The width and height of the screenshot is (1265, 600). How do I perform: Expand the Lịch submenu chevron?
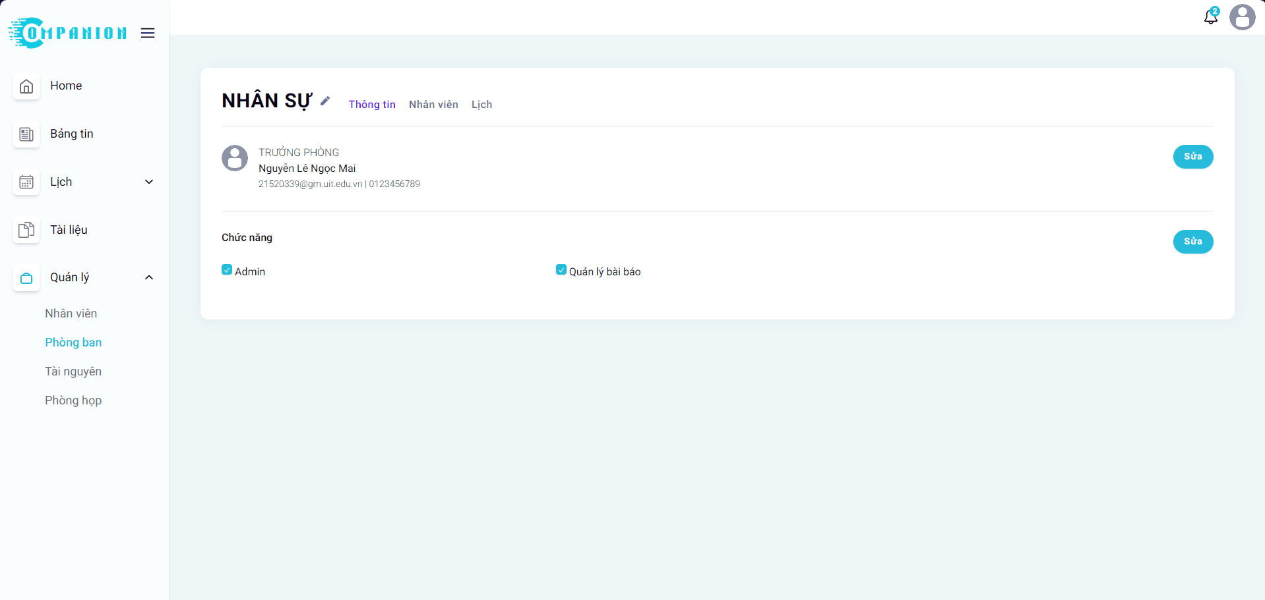149,182
